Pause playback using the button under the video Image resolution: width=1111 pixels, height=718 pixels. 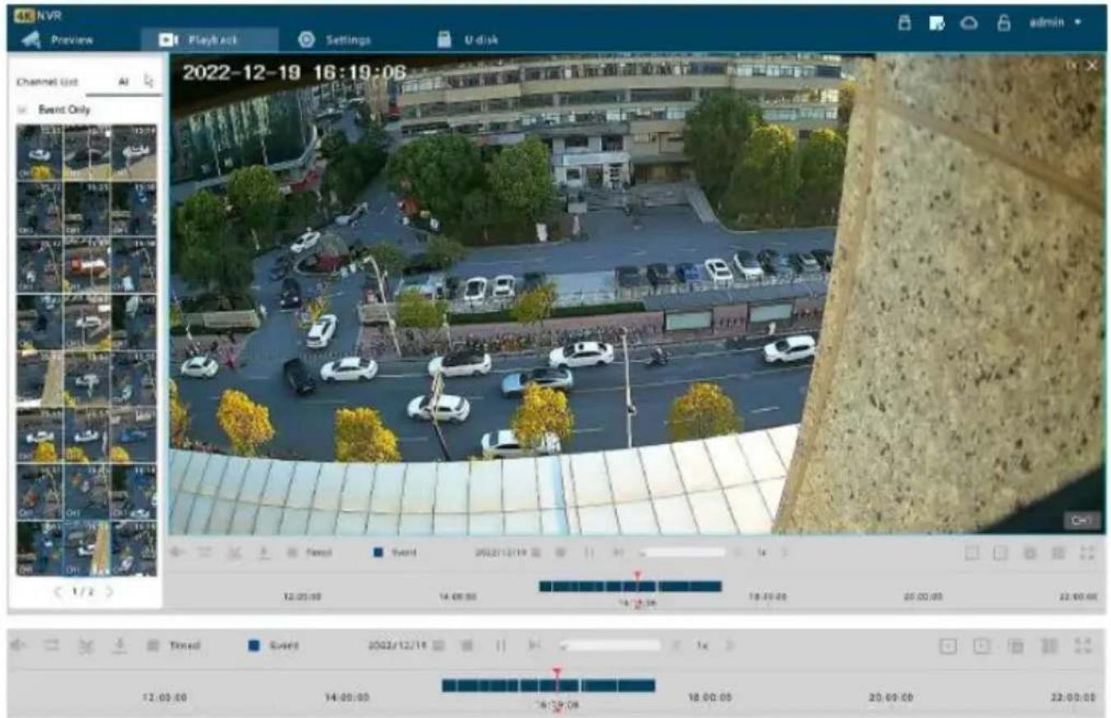pyautogui.click(x=590, y=553)
